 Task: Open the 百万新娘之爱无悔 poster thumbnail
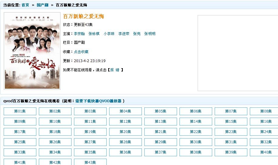32,51
